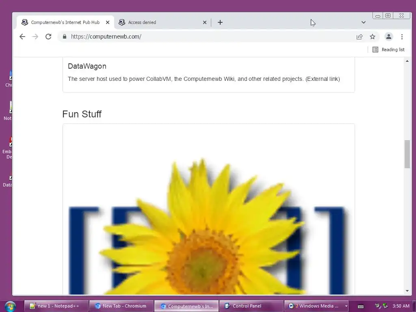Share this page via share icon
This screenshot has height=312, width=416.
click(x=360, y=37)
